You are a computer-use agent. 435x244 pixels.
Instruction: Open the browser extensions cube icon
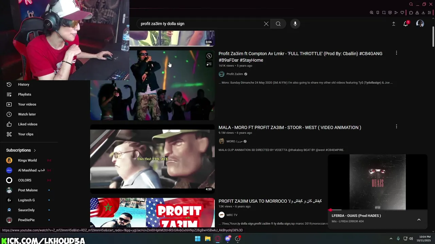tap(411, 13)
